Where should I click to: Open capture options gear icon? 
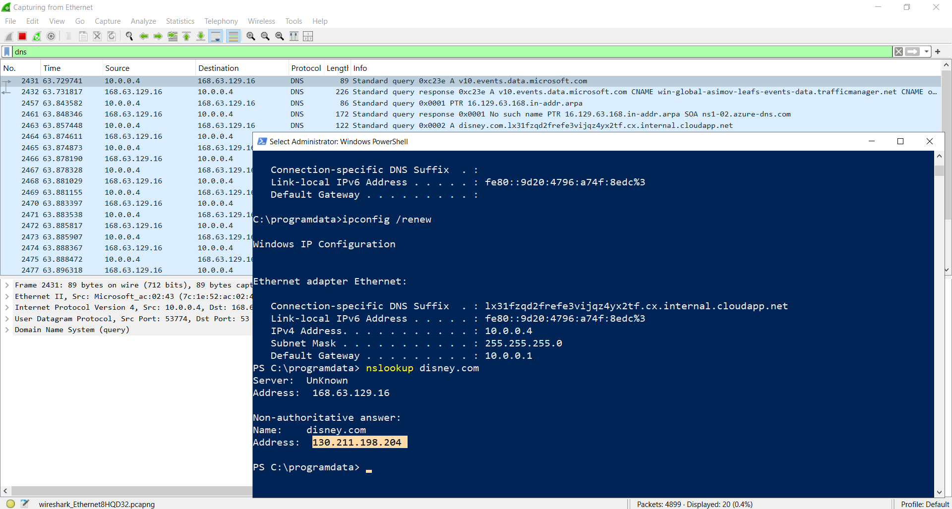[x=51, y=36]
